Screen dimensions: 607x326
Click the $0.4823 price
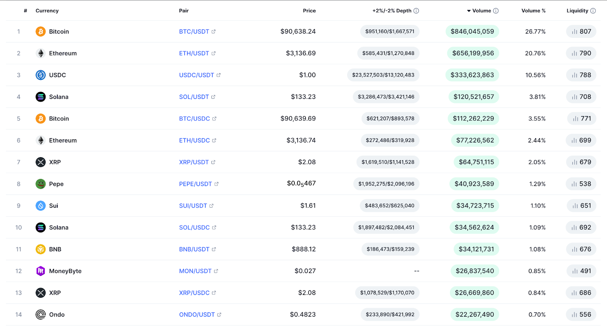pyautogui.click(x=303, y=315)
